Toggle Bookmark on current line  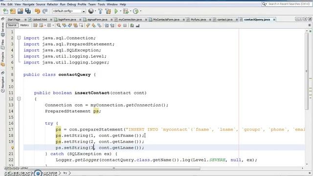[99, 25]
